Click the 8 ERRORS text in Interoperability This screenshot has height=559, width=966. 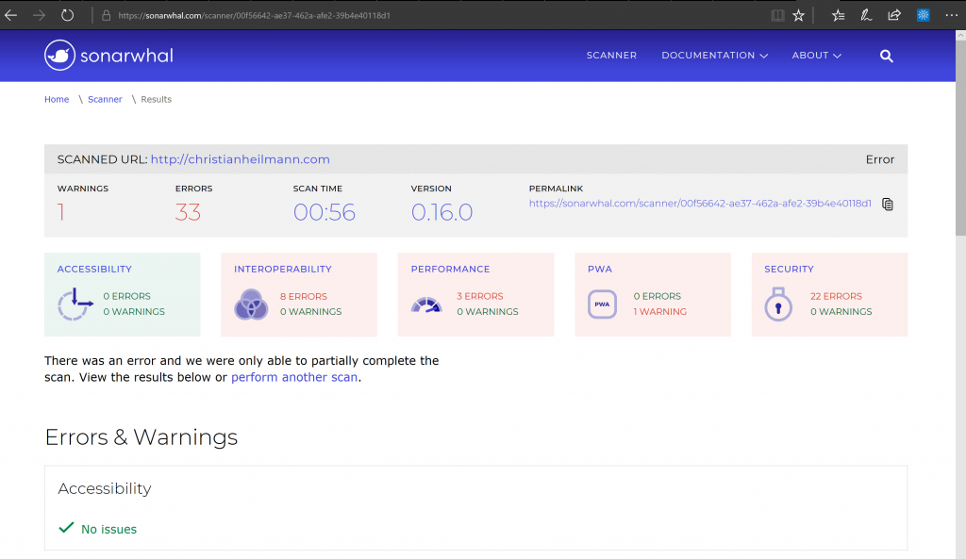coord(304,296)
